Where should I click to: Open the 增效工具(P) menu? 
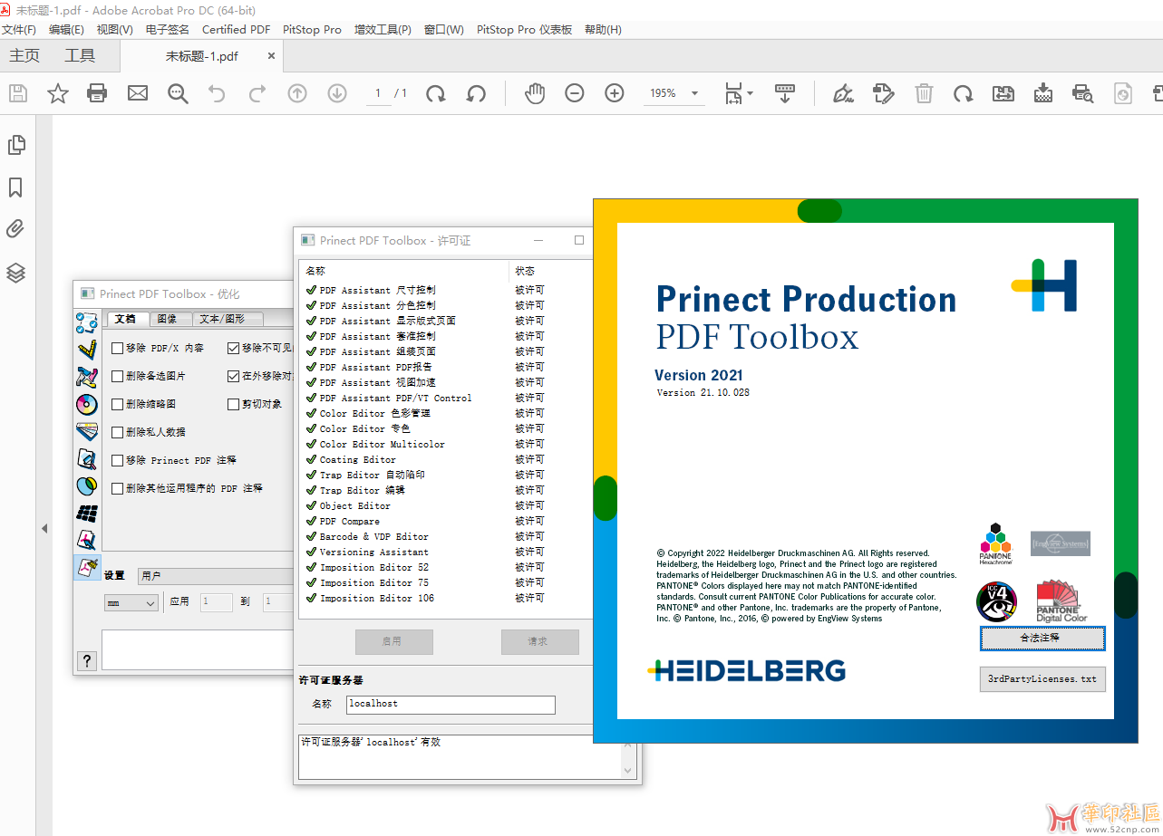[383, 29]
